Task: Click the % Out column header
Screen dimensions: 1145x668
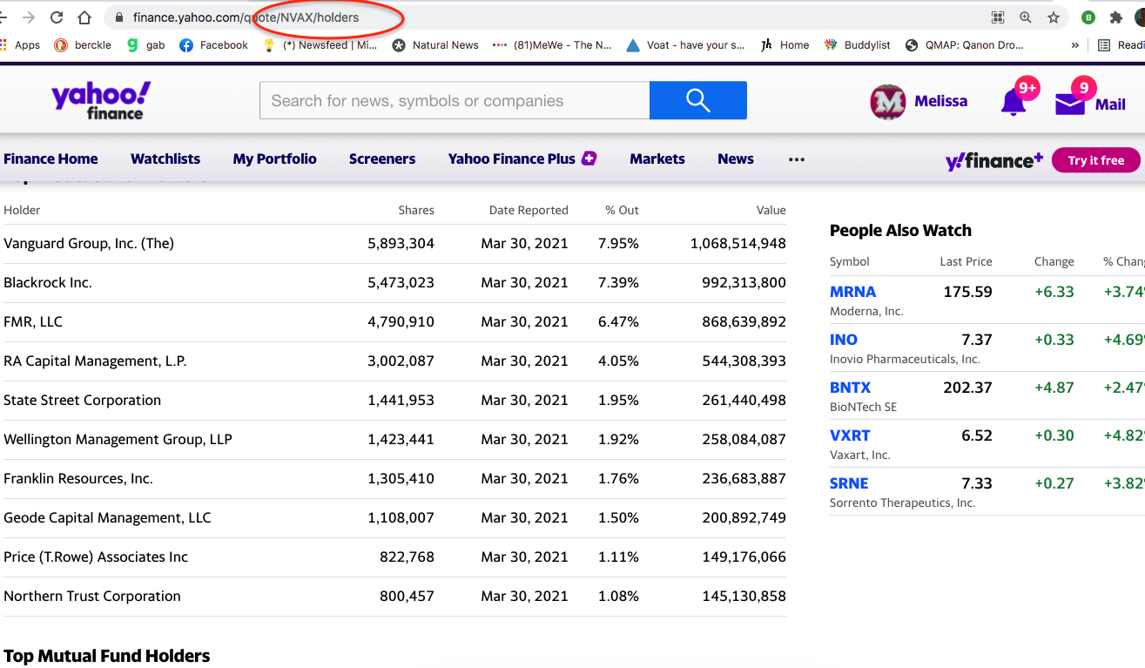Action: (623, 210)
